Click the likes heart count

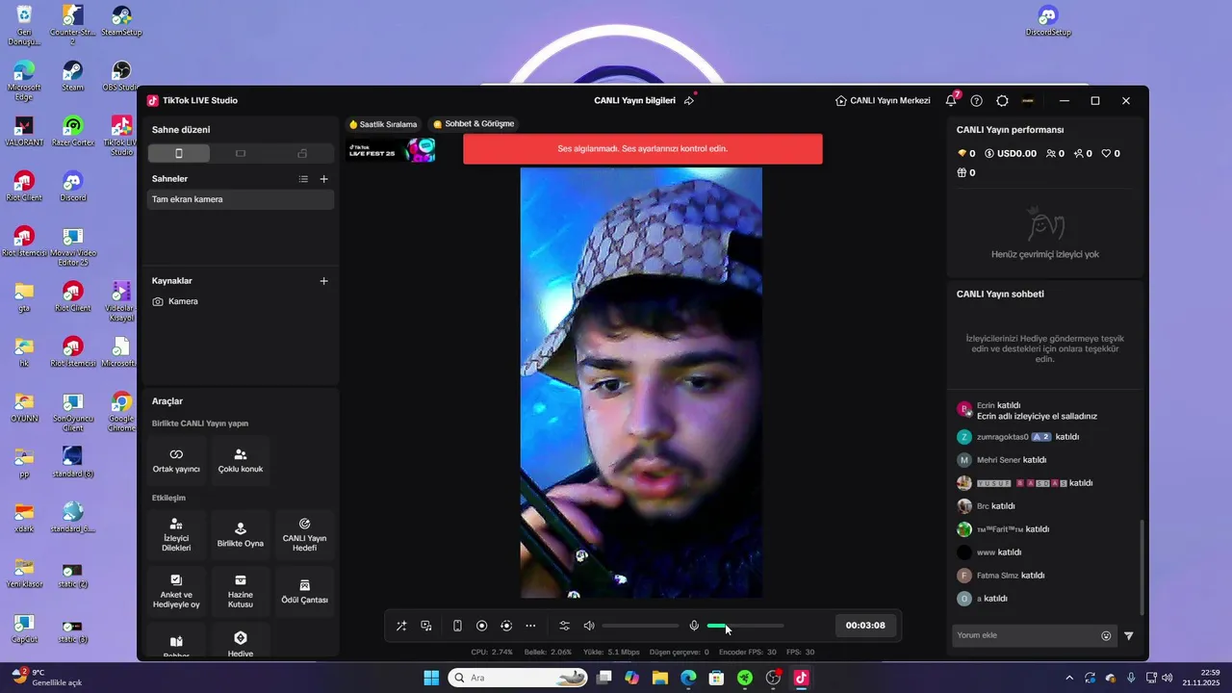point(1111,153)
